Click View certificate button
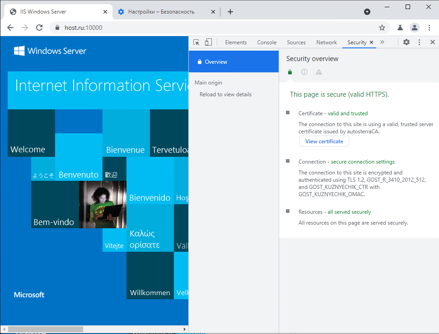This screenshot has width=439, height=334. pos(324,141)
